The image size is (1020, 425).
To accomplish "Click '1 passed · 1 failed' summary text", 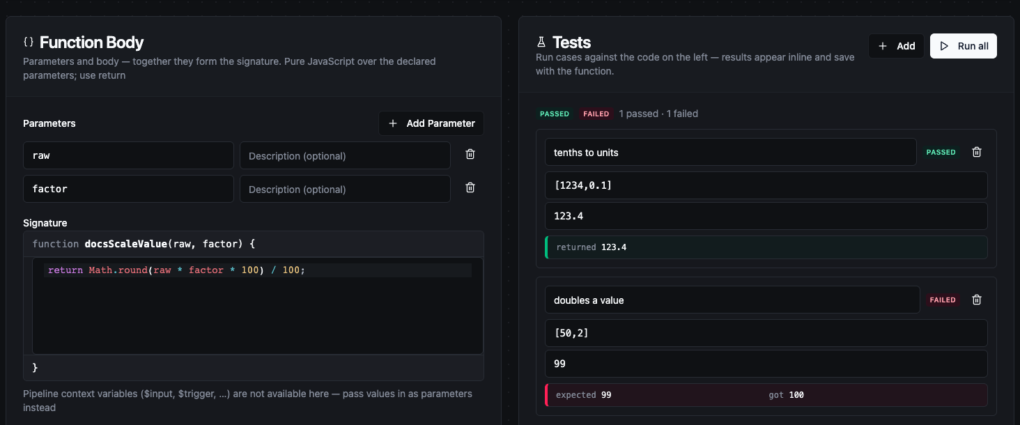I will tap(658, 114).
